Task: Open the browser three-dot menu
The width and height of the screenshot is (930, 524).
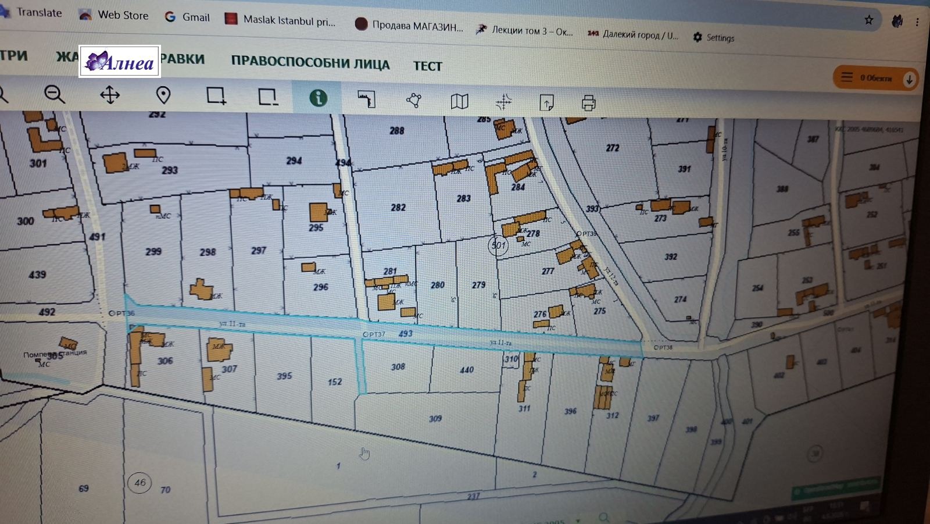Action: (x=917, y=22)
